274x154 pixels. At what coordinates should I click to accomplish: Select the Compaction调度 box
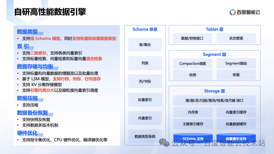click(193, 64)
